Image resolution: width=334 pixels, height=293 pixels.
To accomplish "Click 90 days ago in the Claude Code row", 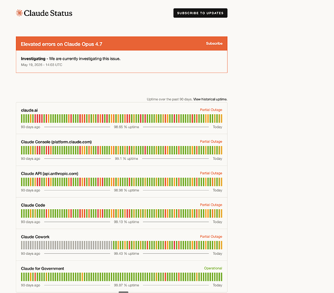I will (31, 222).
